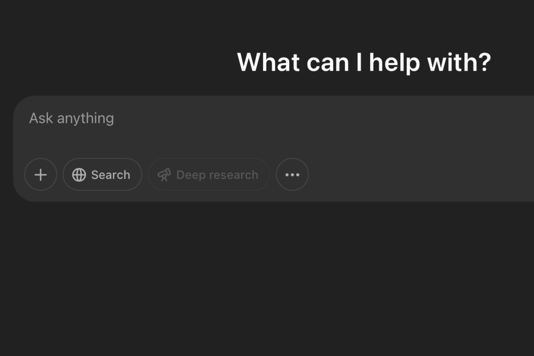Click the plus attachment icon
Screen dimensions: 534x356
[x=40, y=175]
